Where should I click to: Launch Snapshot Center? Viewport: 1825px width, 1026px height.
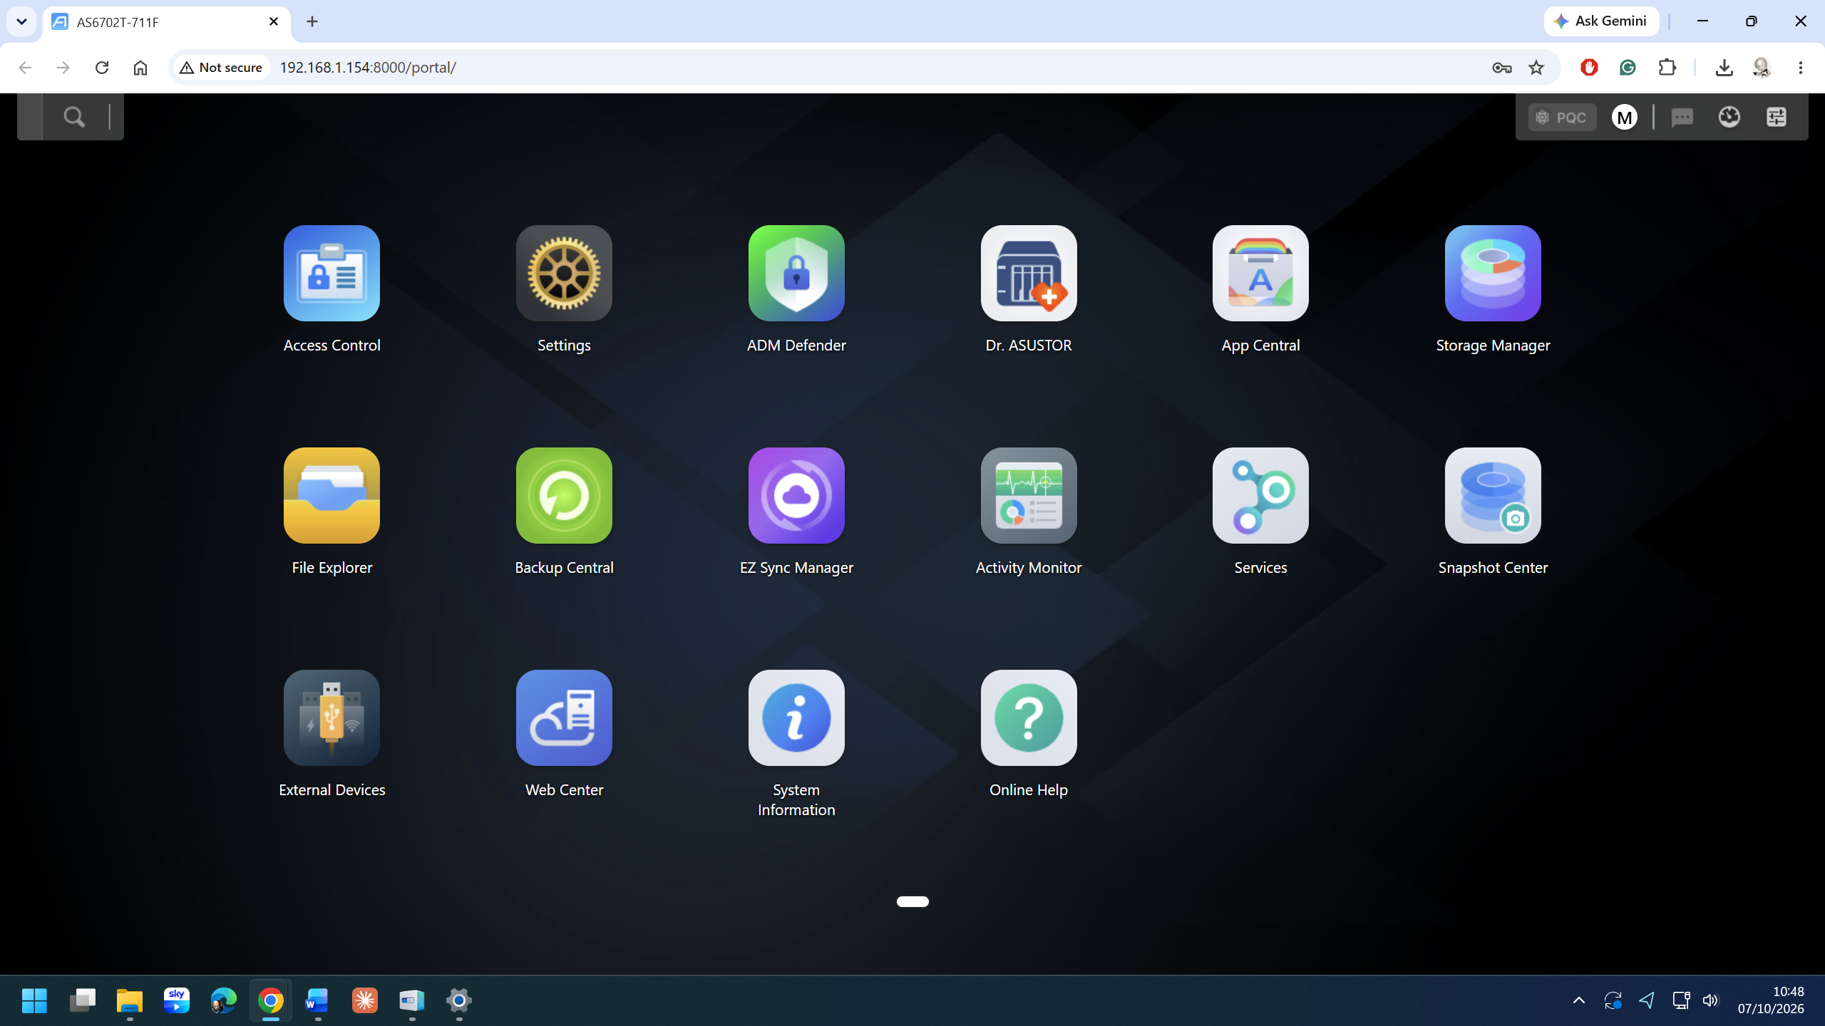click(1493, 495)
